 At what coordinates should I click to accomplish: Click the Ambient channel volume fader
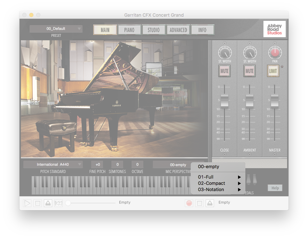[250, 101]
